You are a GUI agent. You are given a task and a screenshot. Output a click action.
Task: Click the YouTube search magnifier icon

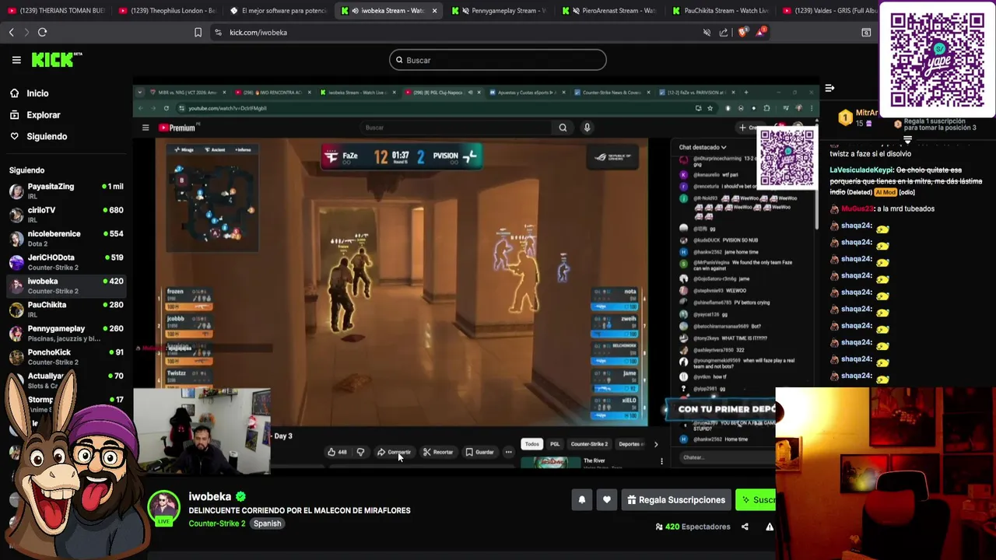click(x=563, y=128)
